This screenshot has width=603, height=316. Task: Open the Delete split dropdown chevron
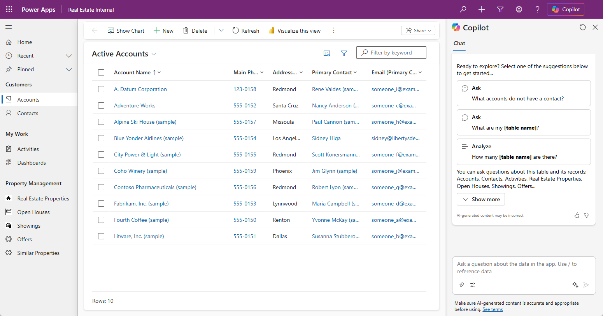(x=221, y=31)
